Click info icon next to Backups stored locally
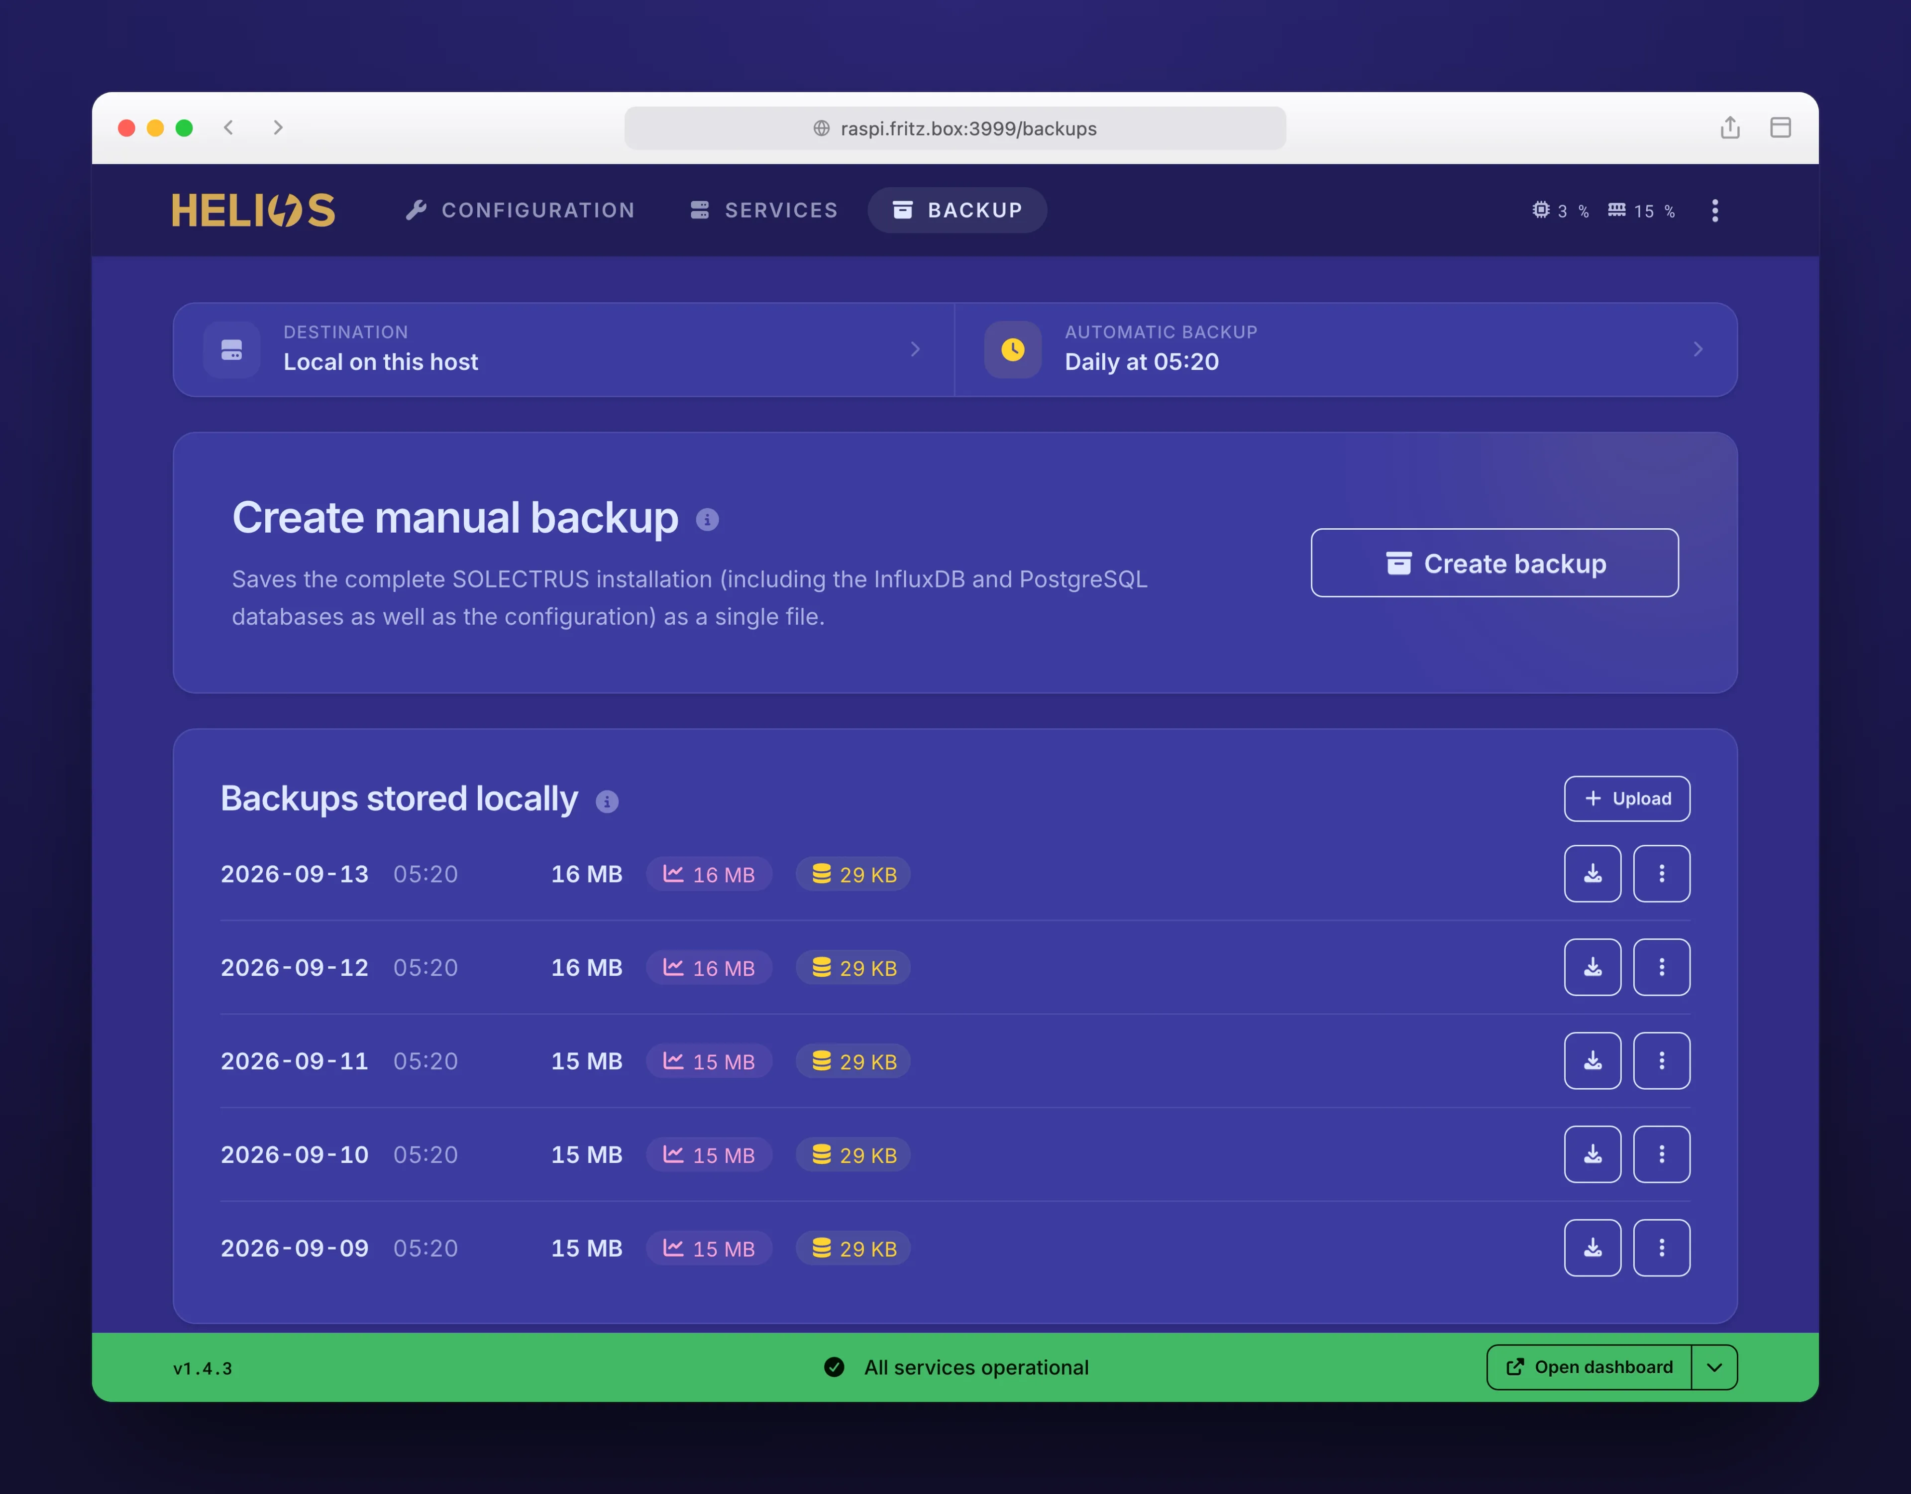The height and width of the screenshot is (1494, 1911). (x=606, y=802)
